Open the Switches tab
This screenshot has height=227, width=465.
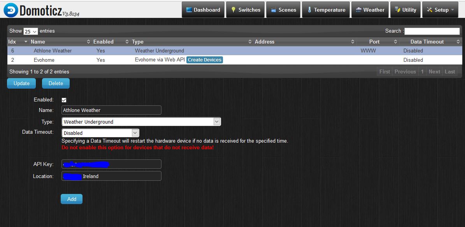(x=245, y=10)
